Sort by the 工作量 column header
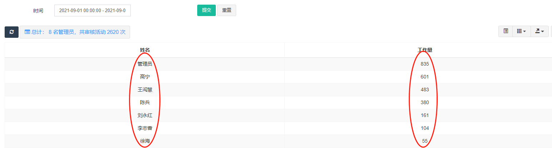The width and height of the screenshot is (552, 148). [425, 50]
